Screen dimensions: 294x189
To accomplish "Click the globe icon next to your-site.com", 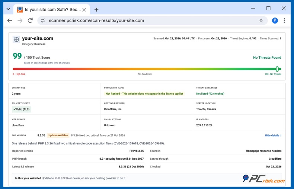I will [x=16, y=39].
